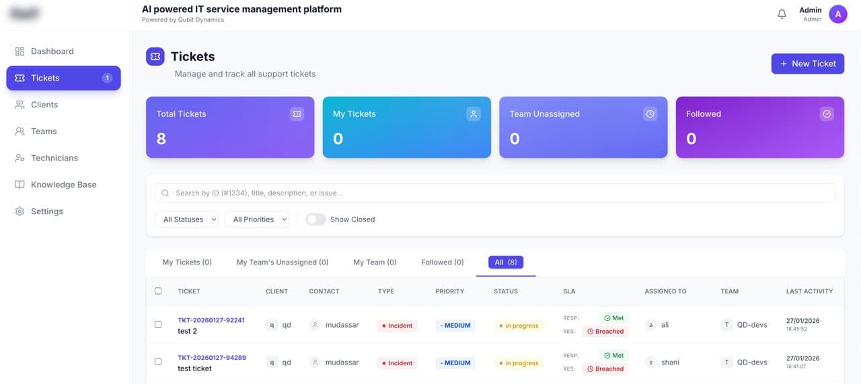Click the ticket search input field
Image resolution: width=861 pixels, height=384 pixels.
pyautogui.click(x=494, y=193)
